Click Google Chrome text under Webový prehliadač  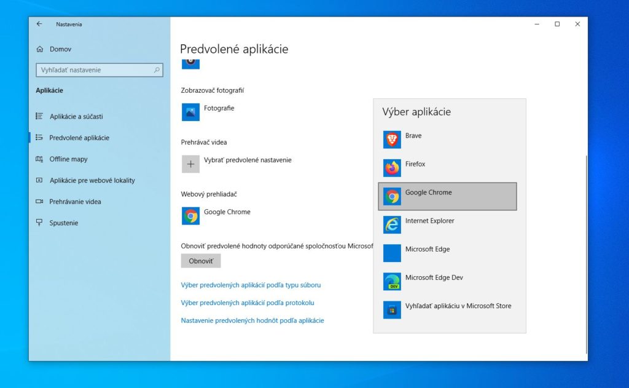point(227,212)
